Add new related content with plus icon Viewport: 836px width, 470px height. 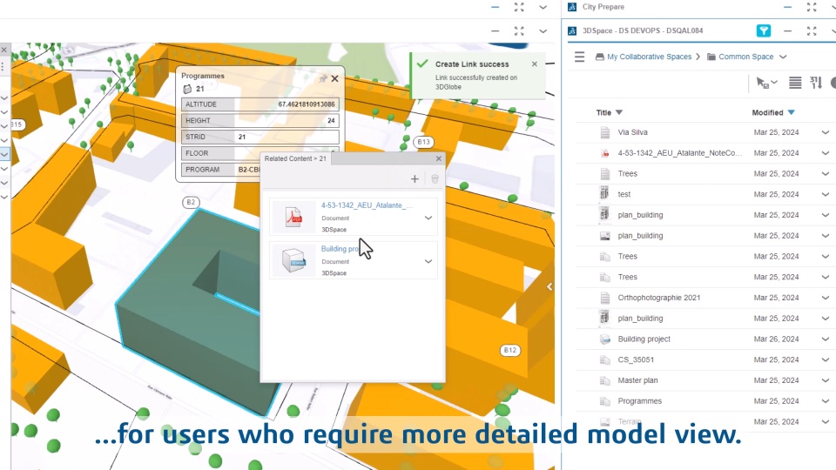coord(415,179)
